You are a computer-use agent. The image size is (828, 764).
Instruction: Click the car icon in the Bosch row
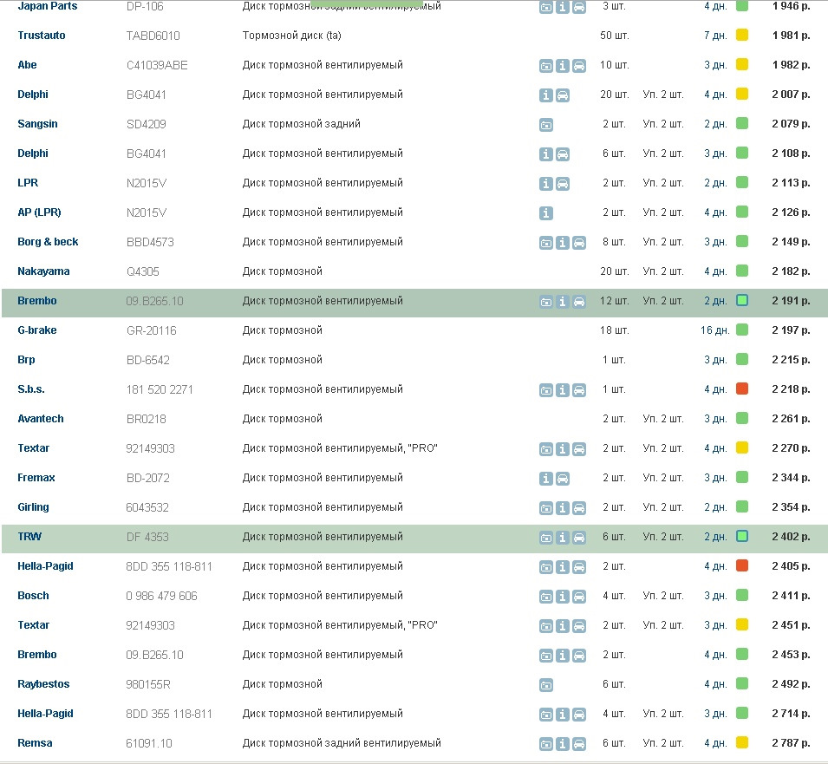[579, 597]
